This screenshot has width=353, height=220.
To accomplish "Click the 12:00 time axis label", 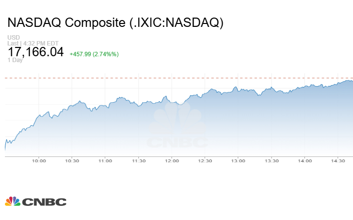I will 172,160.
